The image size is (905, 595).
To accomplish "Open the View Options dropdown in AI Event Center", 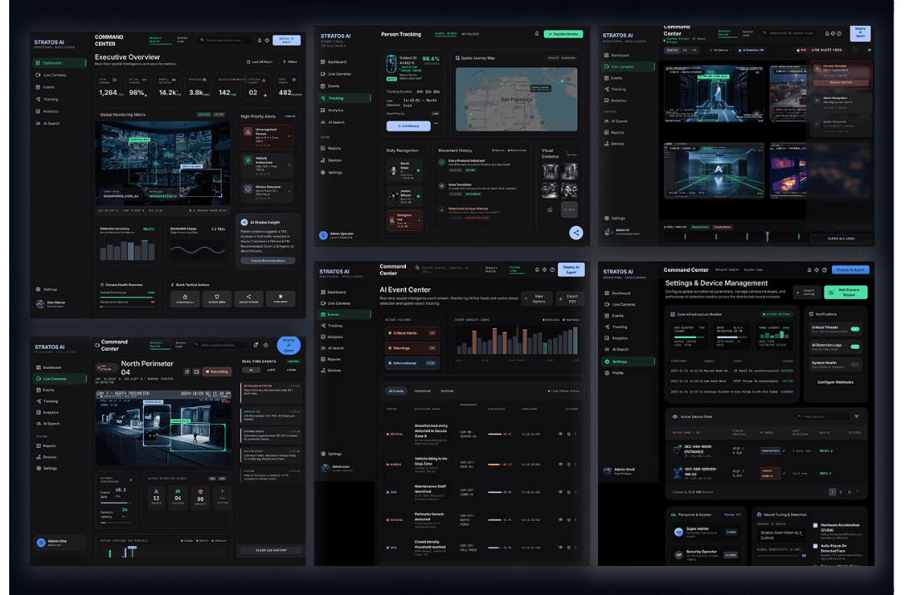I will (x=537, y=298).
